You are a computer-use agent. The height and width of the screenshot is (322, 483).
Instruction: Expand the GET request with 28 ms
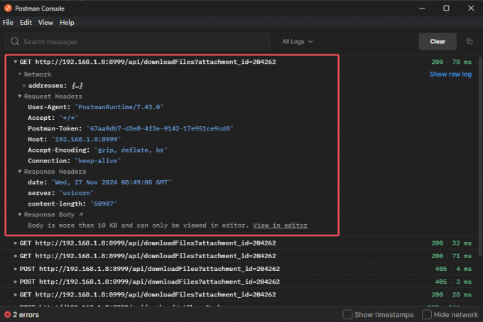(16, 294)
